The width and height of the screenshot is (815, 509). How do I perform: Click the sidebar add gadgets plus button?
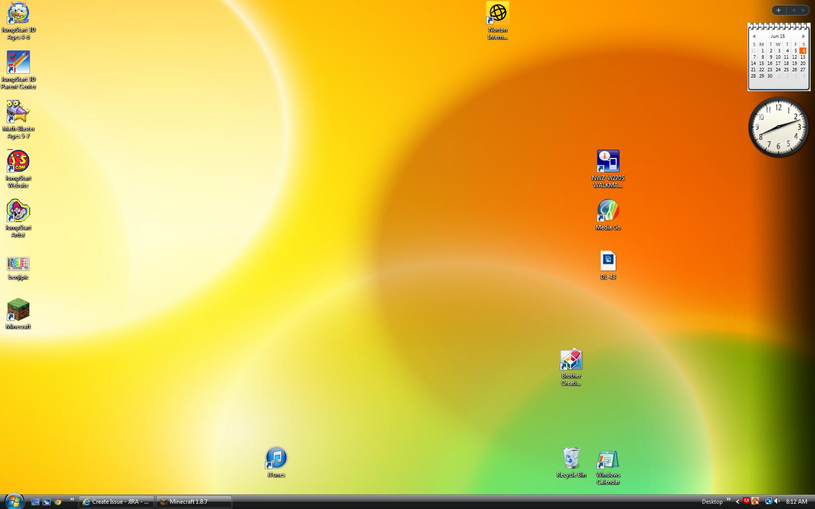(779, 10)
